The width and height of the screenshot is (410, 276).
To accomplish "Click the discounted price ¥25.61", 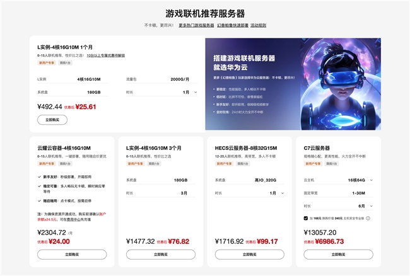I will pos(86,106).
